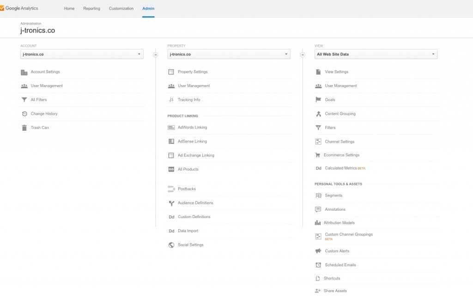
Task: Click the Tracking Info .js icon
Action: click(171, 100)
